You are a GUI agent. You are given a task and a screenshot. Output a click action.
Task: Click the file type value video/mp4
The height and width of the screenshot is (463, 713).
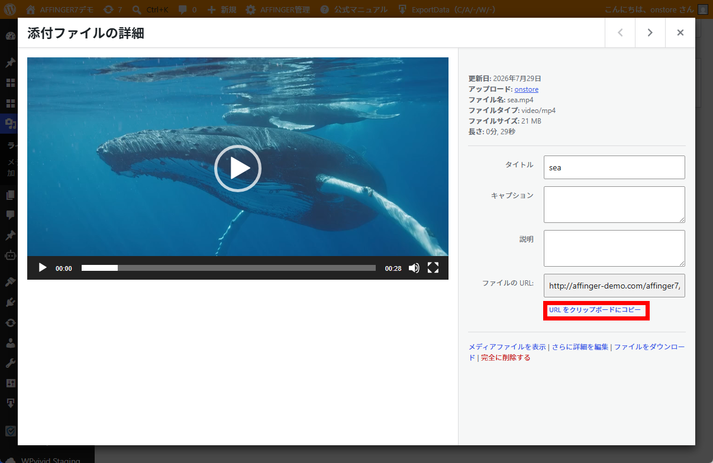point(538,111)
